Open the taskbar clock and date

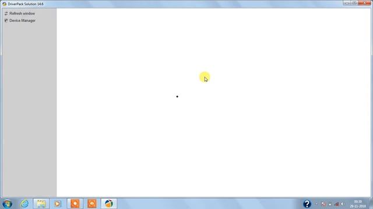[358, 204]
